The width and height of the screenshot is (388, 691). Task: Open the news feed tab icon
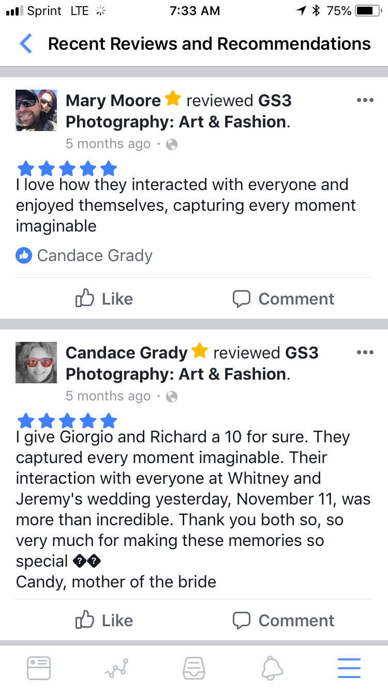(38, 668)
